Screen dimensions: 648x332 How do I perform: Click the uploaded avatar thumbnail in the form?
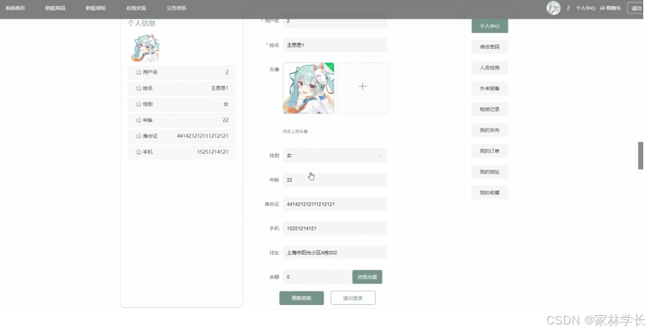[x=308, y=88]
